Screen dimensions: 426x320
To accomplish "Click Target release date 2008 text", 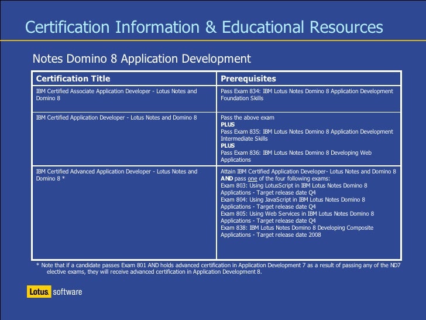I will [288, 235].
